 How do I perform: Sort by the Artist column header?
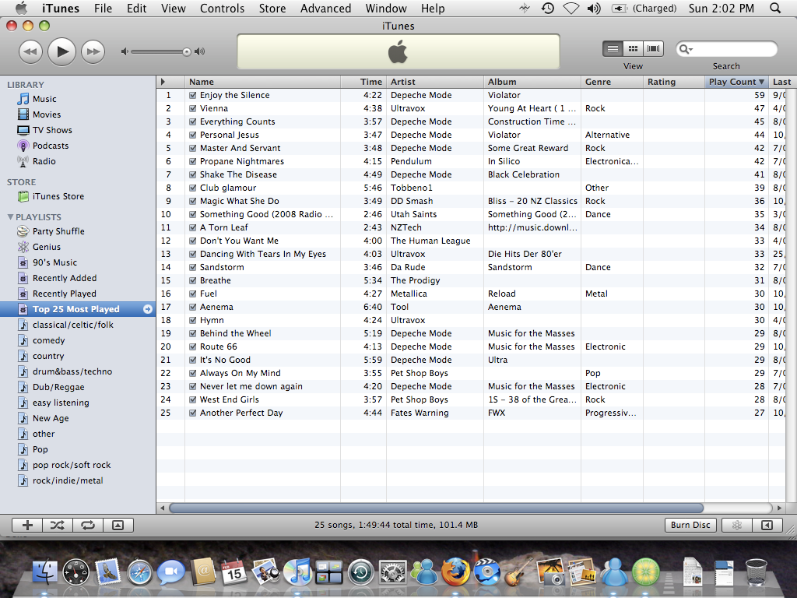click(x=434, y=82)
